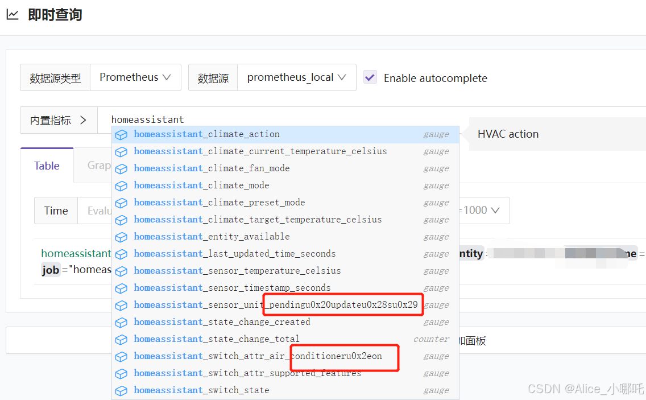
Task: Pick homeassistant_climate_preset_mode from suggestions
Action: click(x=285, y=203)
